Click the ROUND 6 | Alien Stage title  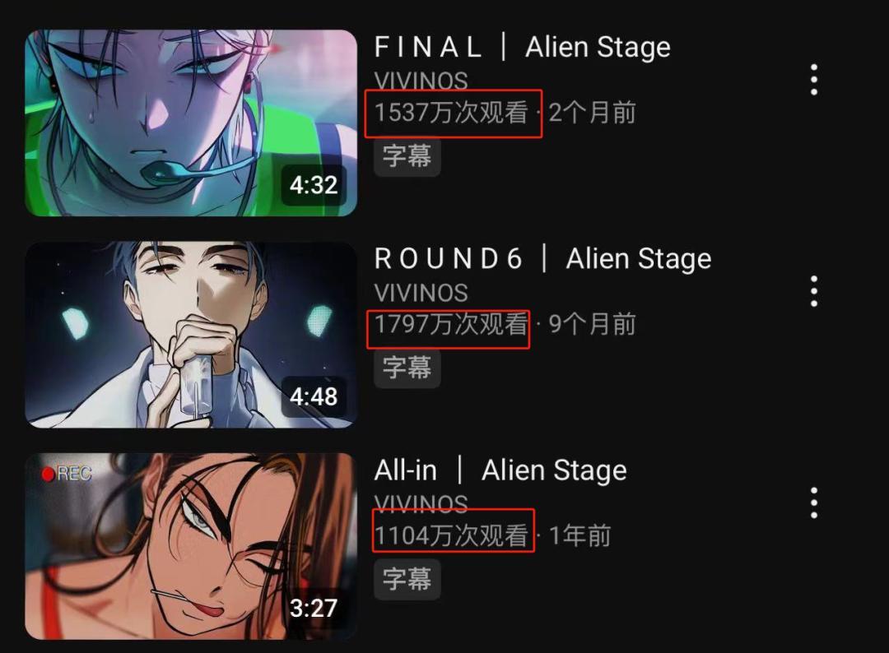542,259
